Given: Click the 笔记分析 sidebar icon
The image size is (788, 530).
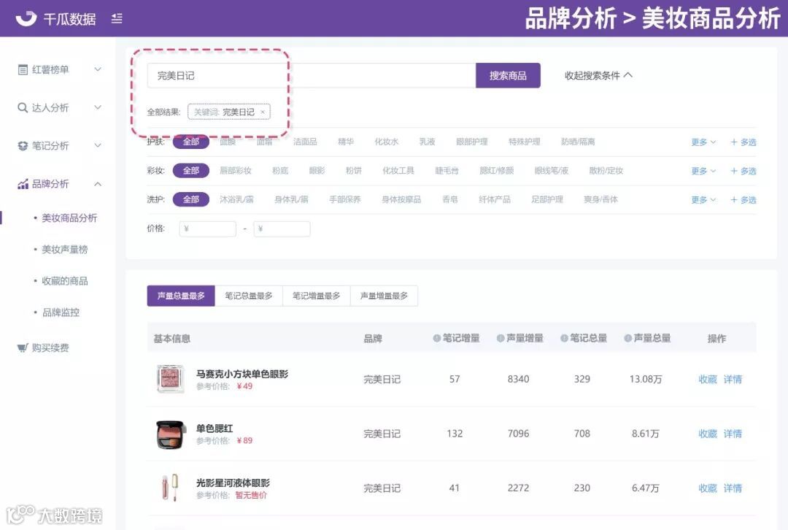Looking at the screenshot, I should coord(23,146).
